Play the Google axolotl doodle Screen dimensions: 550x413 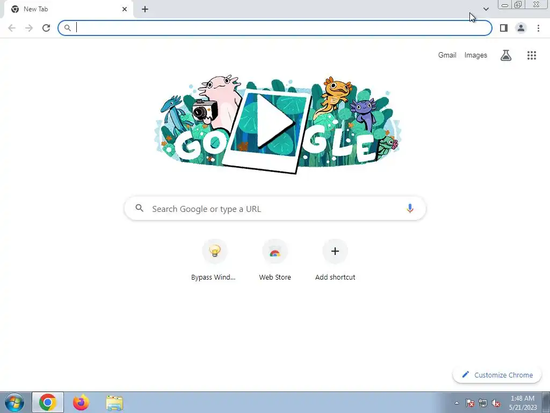click(x=274, y=121)
